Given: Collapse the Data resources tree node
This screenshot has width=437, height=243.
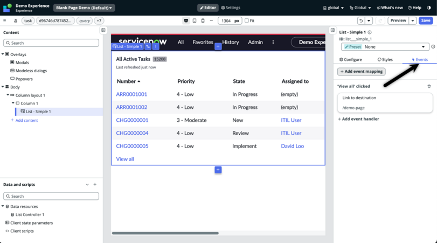Looking at the screenshot, I should point(3,206).
